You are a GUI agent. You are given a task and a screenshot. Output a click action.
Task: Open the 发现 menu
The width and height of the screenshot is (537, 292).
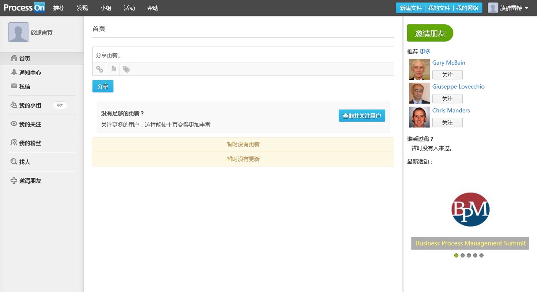82,8
